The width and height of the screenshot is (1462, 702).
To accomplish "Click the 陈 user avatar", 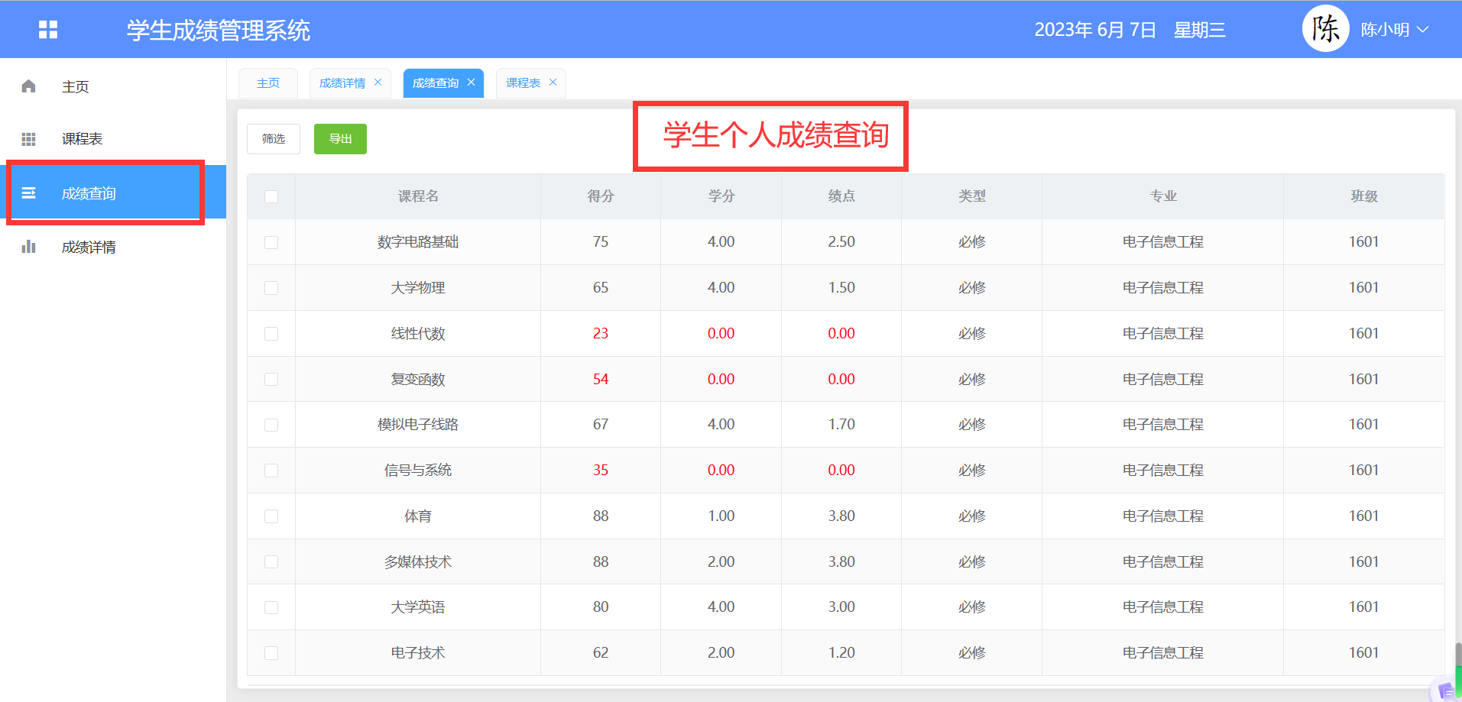I will [x=1325, y=29].
